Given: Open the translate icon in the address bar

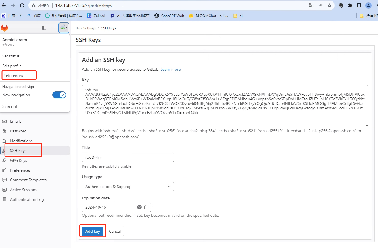Looking at the screenshot, I should [311, 5].
